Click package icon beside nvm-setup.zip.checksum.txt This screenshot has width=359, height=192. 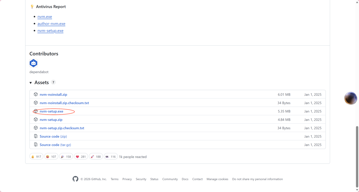point(36,128)
